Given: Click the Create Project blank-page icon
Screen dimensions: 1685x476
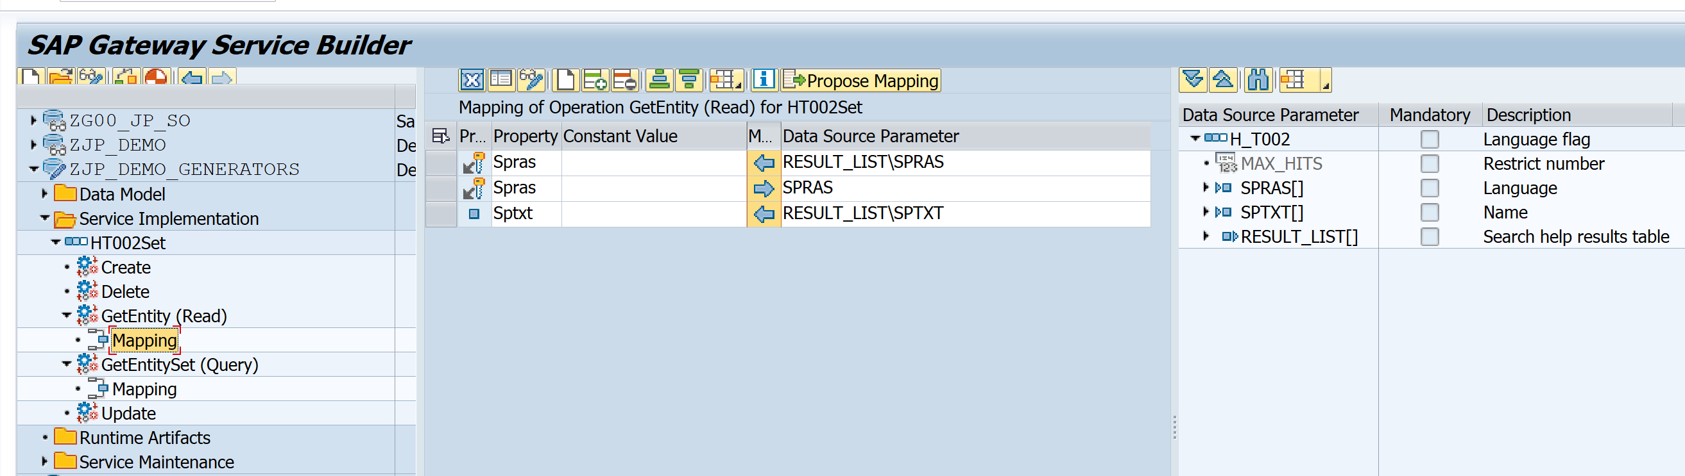Looking at the screenshot, I should [30, 78].
